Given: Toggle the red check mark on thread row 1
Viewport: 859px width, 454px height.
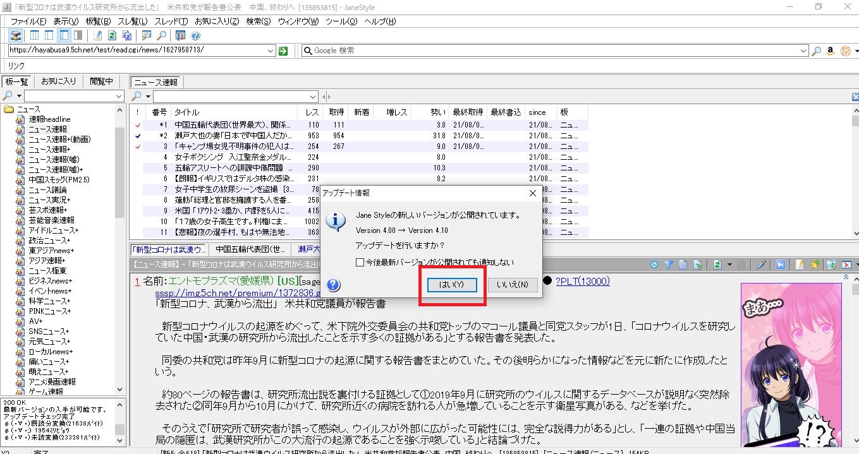Looking at the screenshot, I should tap(137, 125).
